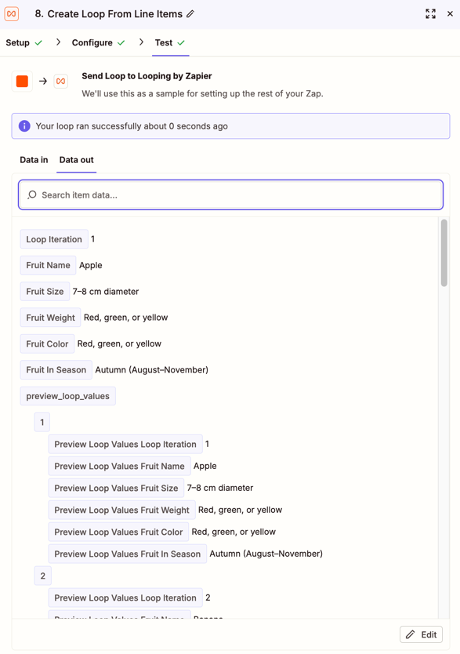Click the Search item data field
Screen dimensions: 460x654
click(x=231, y=194)
